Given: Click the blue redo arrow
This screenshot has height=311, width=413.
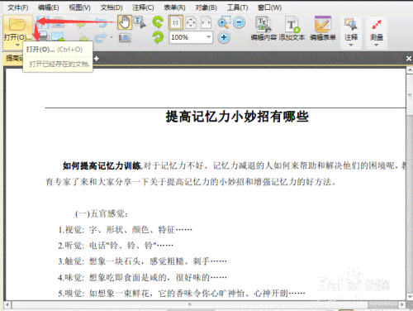Looking at the screenshot, I should [101, 37].
